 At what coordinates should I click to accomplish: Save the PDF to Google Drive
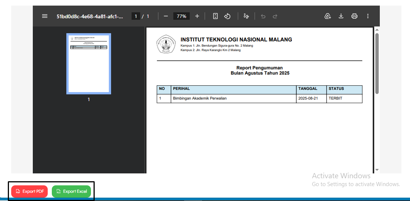[328, 16]
